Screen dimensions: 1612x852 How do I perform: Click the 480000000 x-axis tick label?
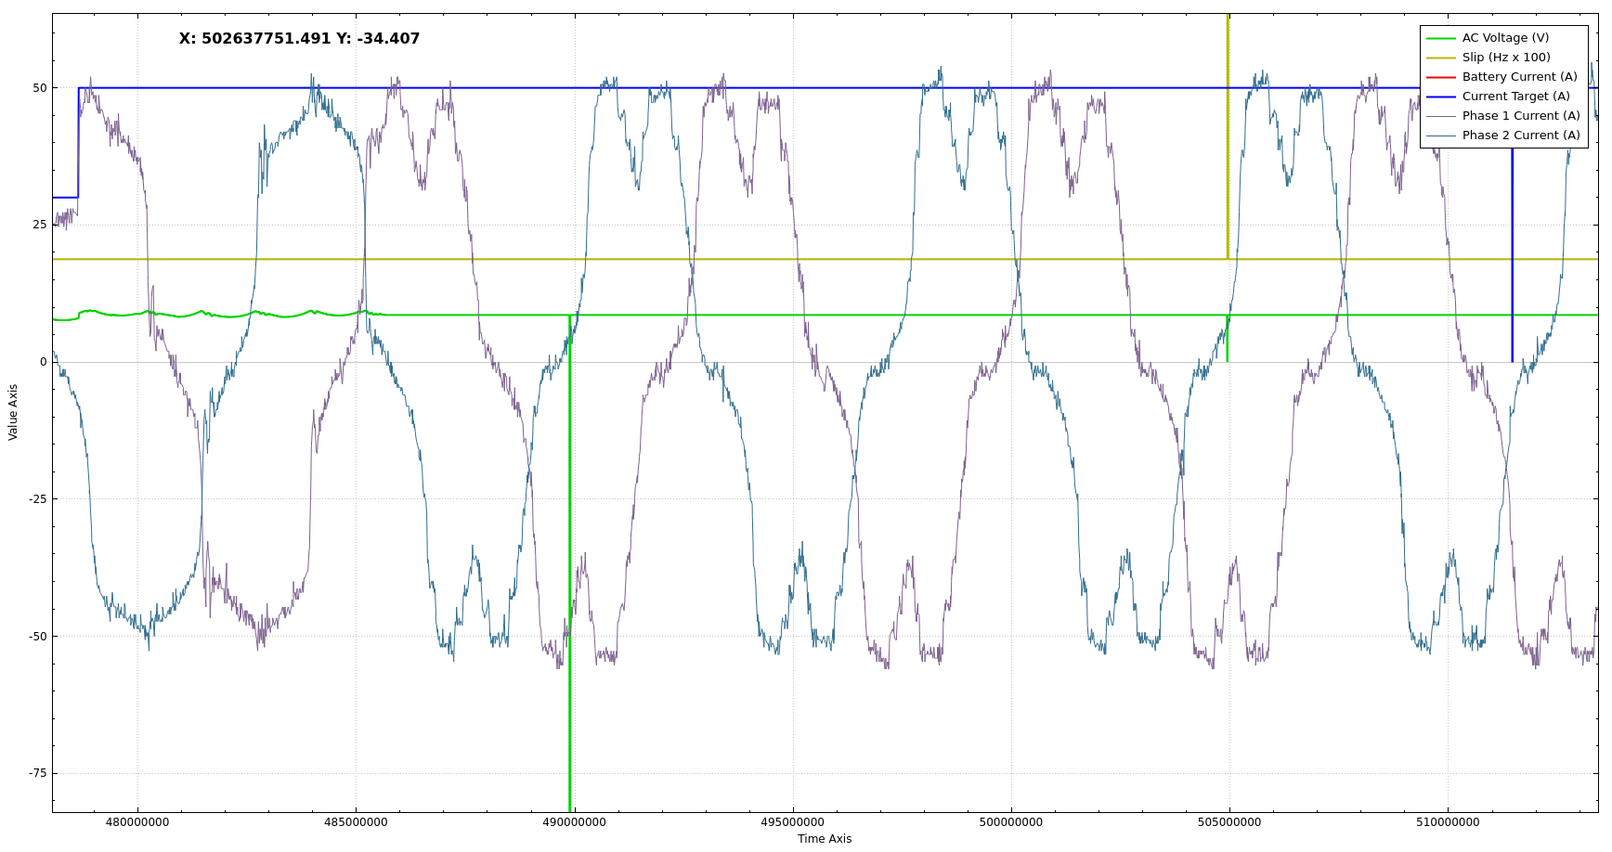click(137, 822)
